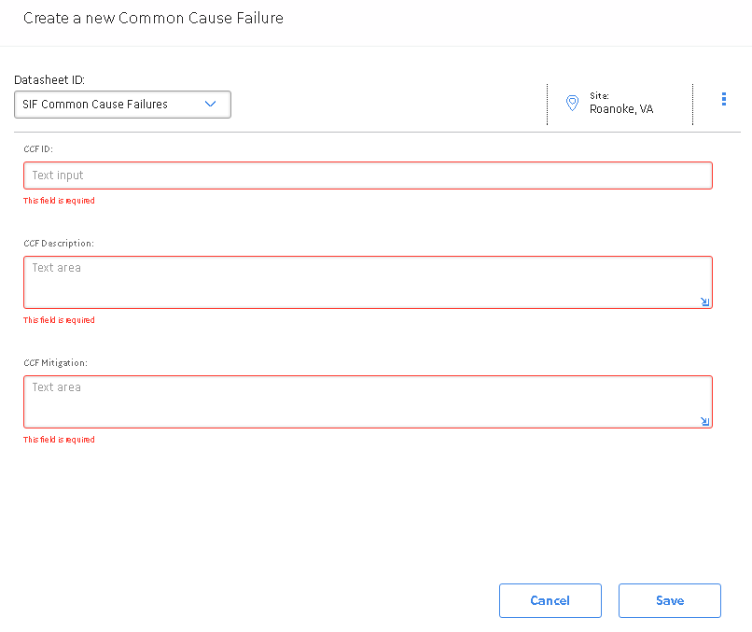The width and height of the screenshot is (752, 632).
Task: Focus the CCF Description text area
Action: tap(368, 282)
